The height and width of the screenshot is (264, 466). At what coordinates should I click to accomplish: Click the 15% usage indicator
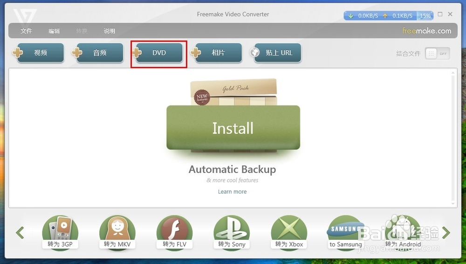pos(425,16)
